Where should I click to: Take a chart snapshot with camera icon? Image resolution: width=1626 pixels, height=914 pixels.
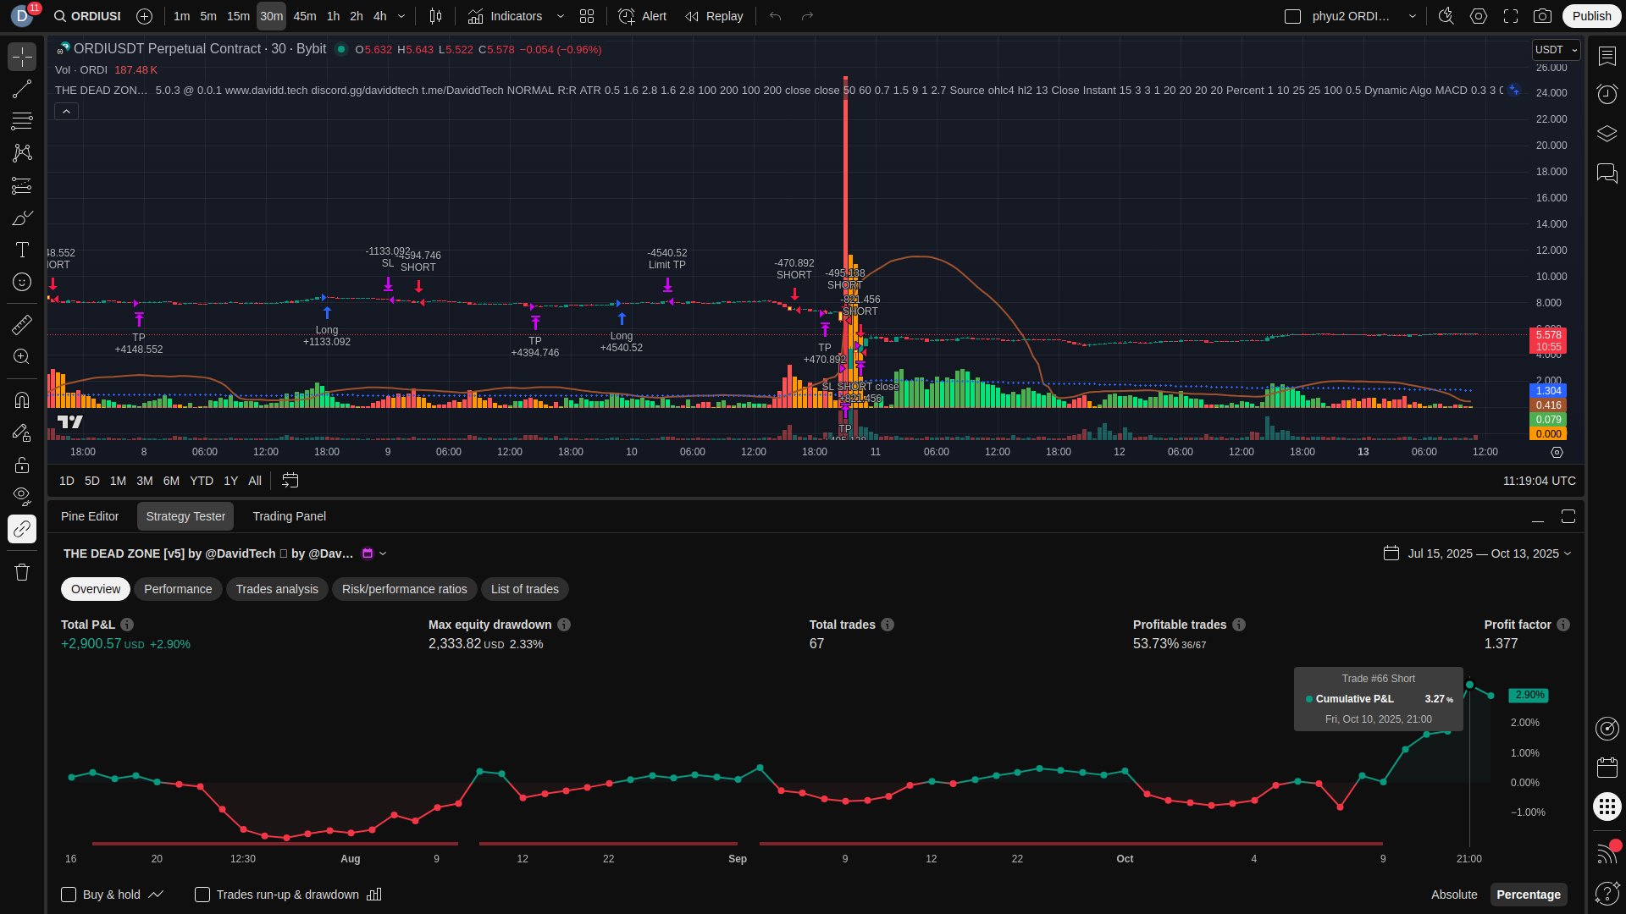tap(1542, 16)
